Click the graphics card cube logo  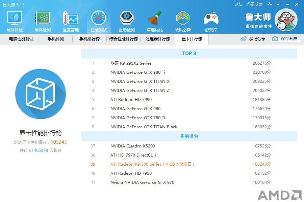(41, 94)
